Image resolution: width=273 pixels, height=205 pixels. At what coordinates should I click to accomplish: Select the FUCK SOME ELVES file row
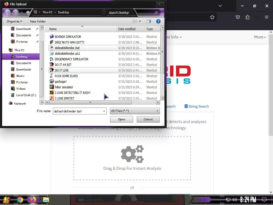click(x=104, y=76)
